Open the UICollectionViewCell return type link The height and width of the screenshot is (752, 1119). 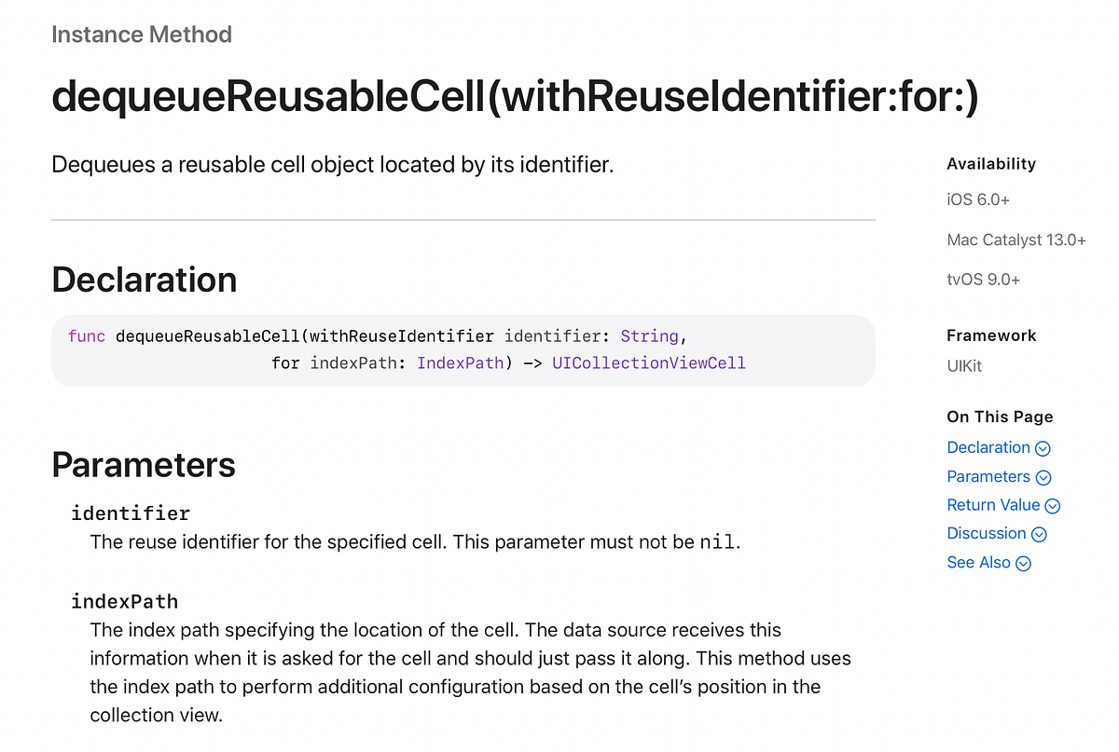pyautogui.click(x=649, y=362)
